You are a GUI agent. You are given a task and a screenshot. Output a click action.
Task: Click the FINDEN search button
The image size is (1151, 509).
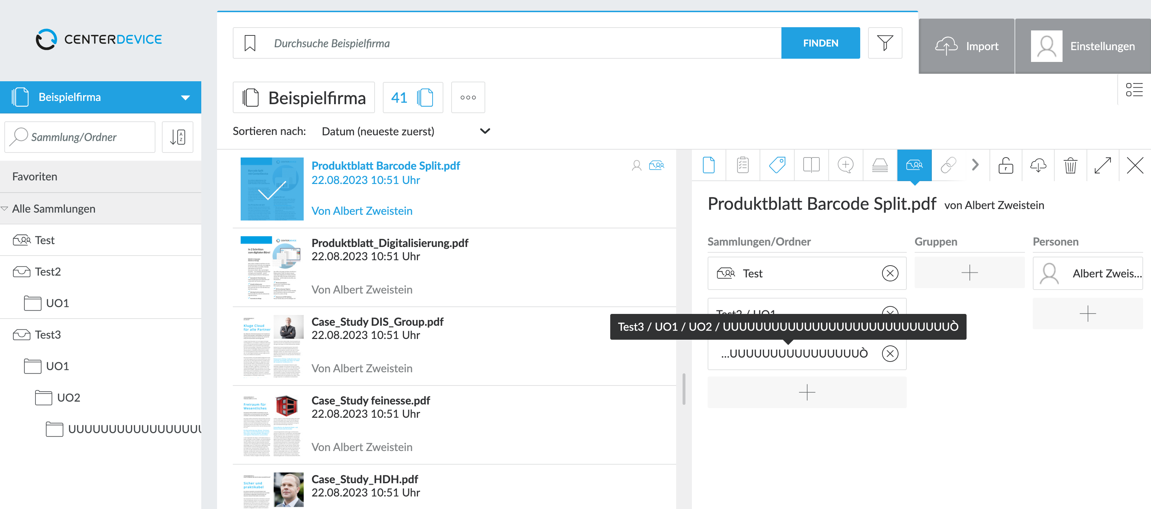click(x=820, y=43)
